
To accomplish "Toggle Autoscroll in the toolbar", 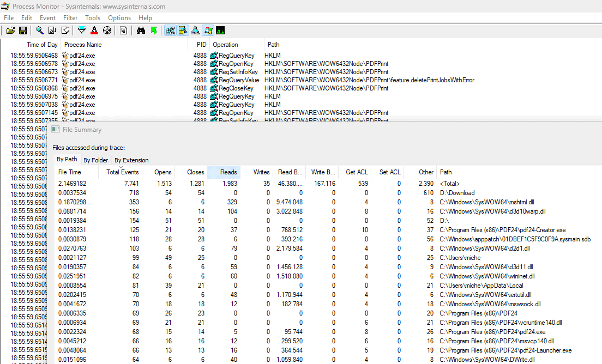I will (52, 31).
